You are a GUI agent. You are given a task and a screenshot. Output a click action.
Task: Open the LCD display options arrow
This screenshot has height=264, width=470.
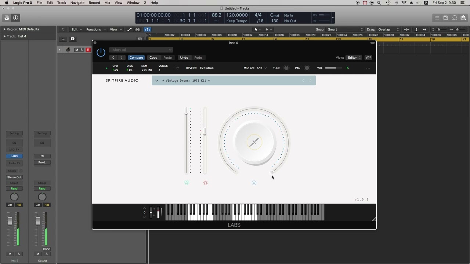coord(333,18)
